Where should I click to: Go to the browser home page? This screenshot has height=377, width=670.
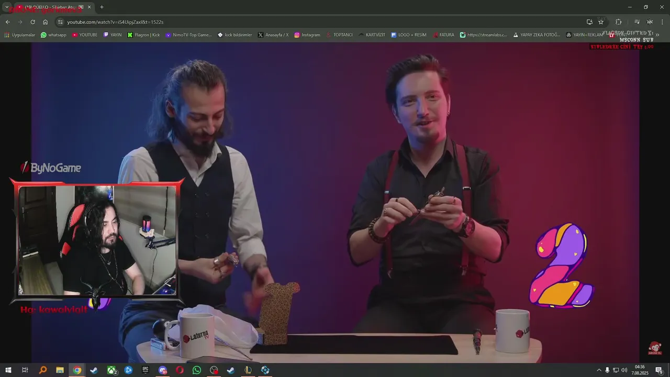pyautogui.click(x=45, y=22)
